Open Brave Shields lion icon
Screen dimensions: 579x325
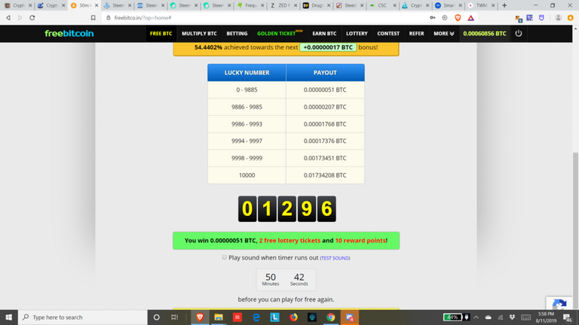458,18
